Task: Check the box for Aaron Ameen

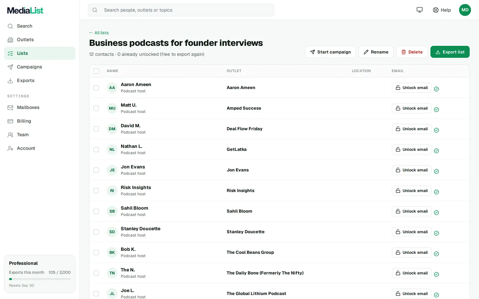Action: [96, 88]
